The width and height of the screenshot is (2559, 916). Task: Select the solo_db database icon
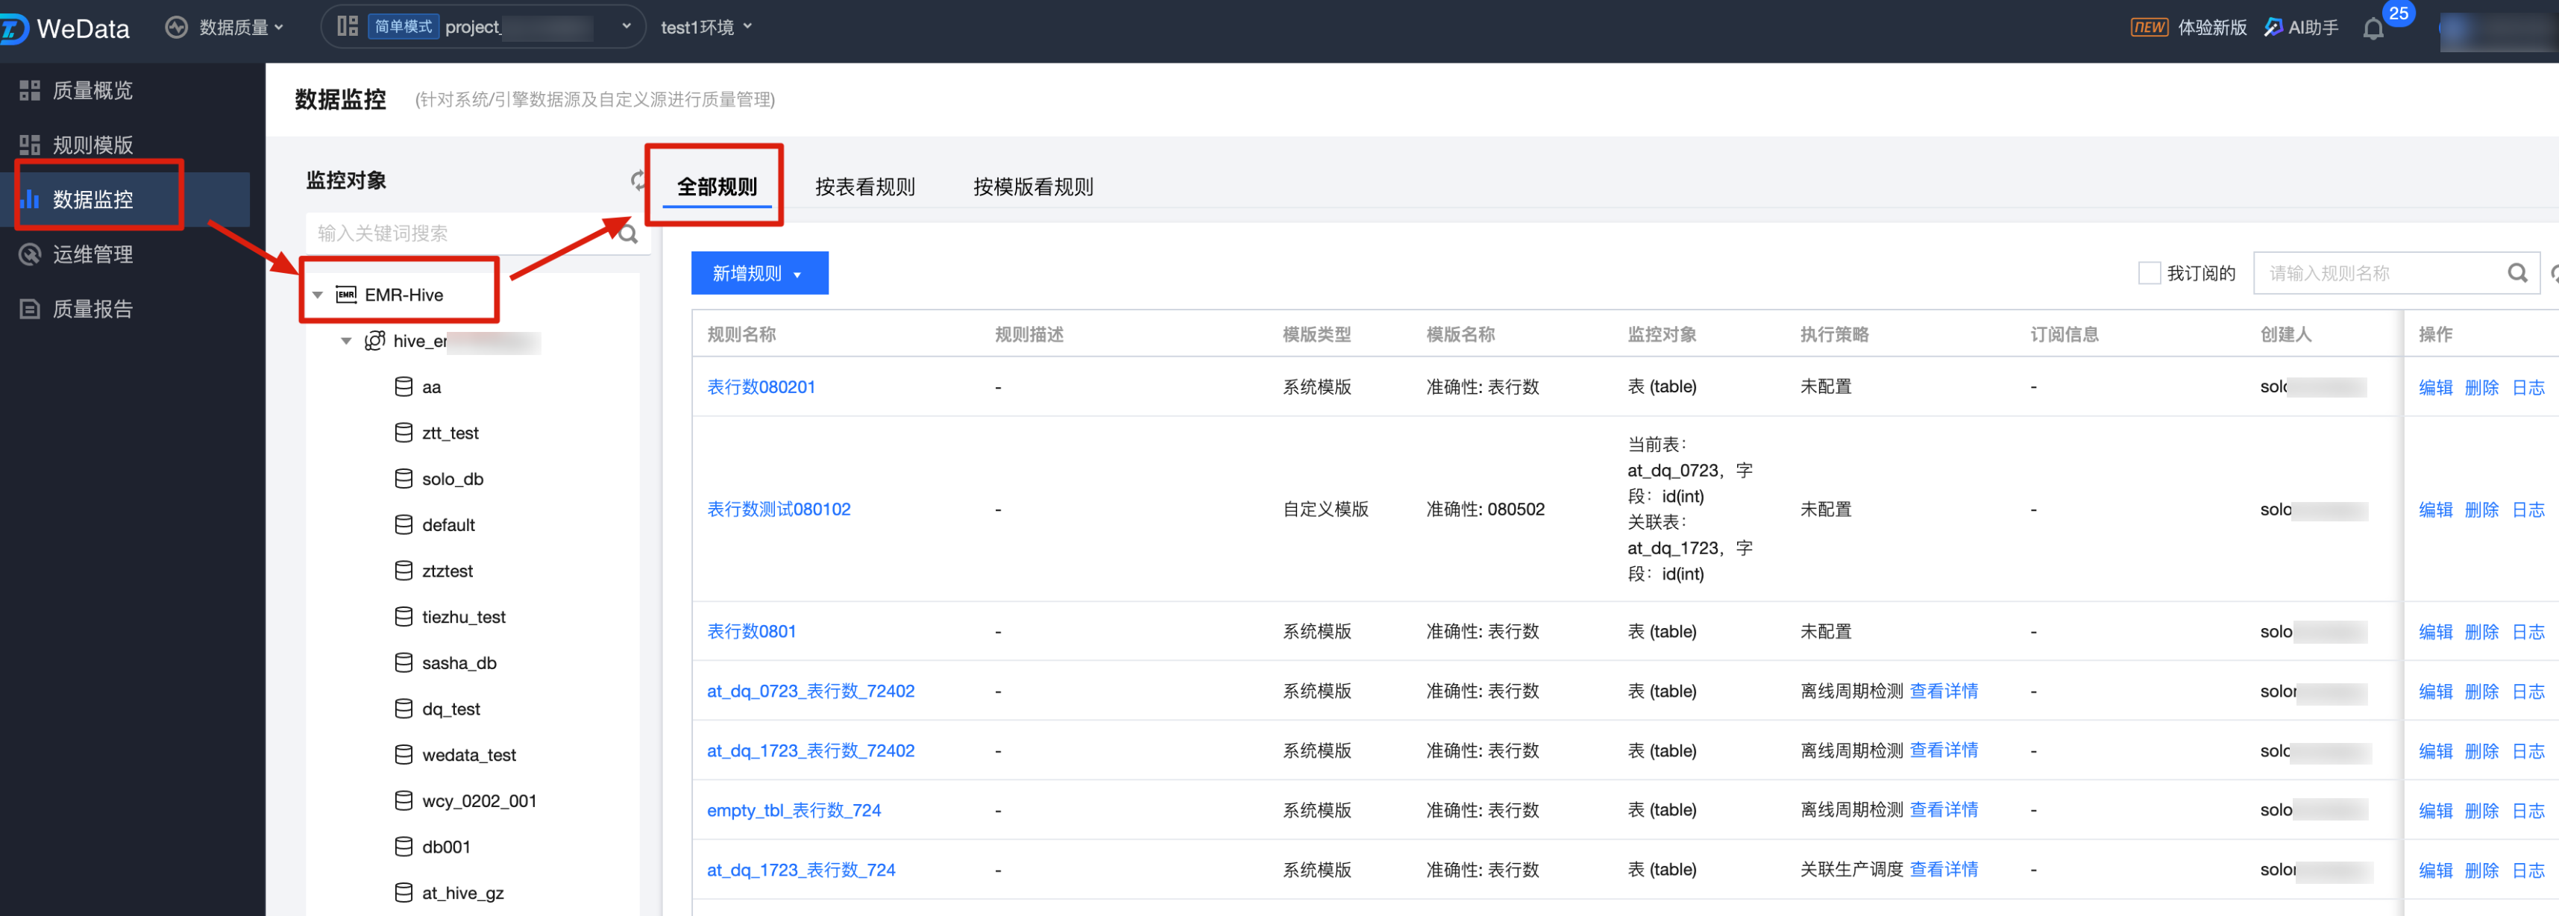[x=404, y=479]
